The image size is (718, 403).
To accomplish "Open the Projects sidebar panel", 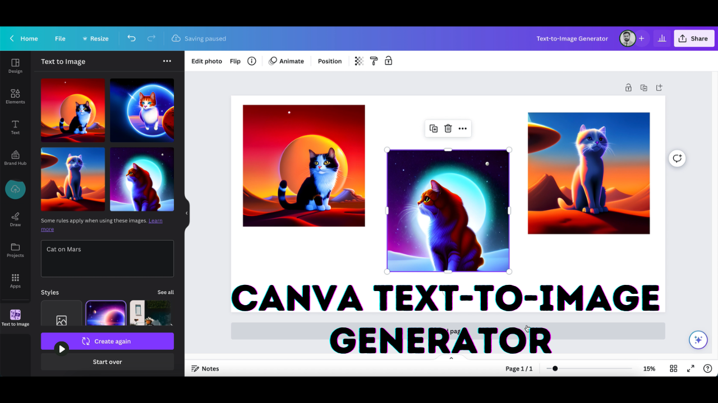I will tap(15, 250).
